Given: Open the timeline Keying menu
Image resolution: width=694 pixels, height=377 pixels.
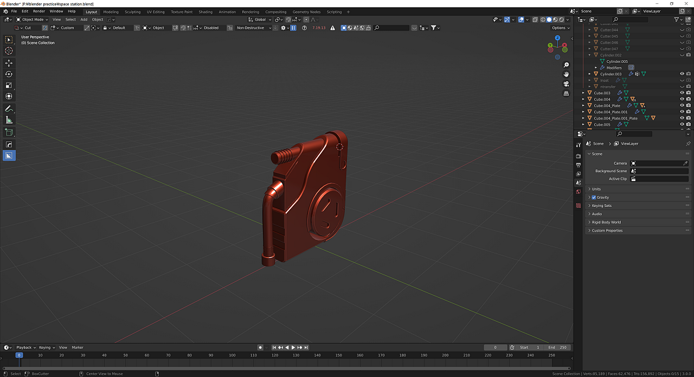Looking at the screenshot, I should tap(46, 347).
